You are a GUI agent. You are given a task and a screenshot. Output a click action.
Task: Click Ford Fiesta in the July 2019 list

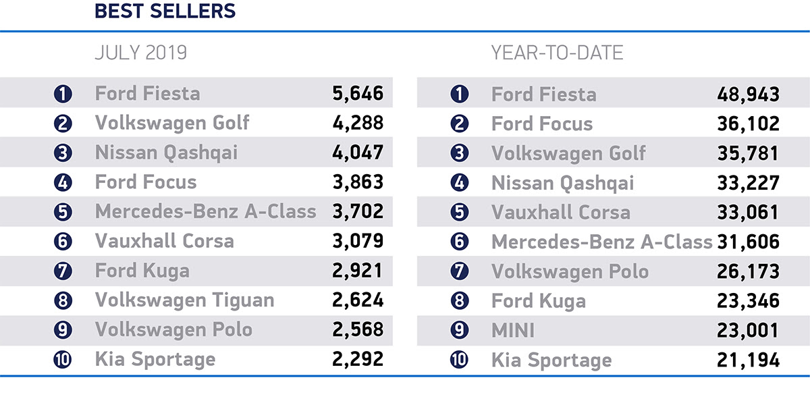click(147, 93)
